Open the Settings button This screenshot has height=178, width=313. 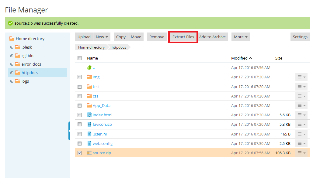(x=300, y=37)
